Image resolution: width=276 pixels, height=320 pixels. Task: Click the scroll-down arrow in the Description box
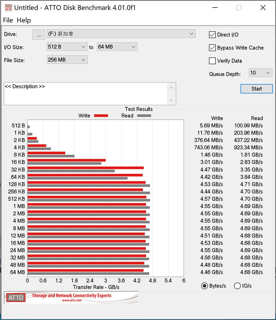tap(171, 100)
